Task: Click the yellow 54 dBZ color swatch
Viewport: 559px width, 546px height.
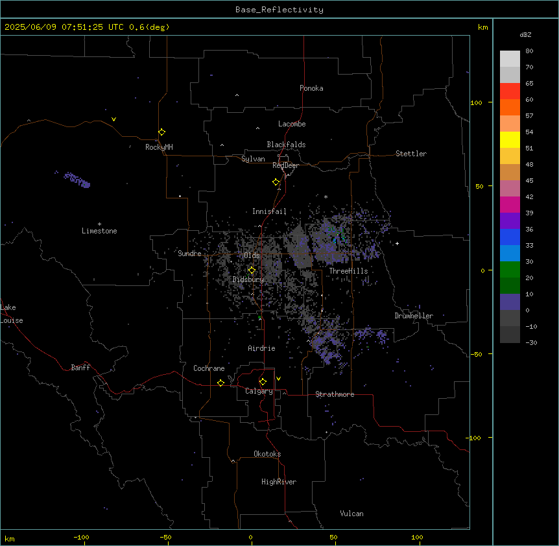Action: click(510, 139)
